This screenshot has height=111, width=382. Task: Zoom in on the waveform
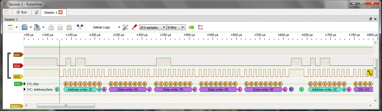point(51,27)
